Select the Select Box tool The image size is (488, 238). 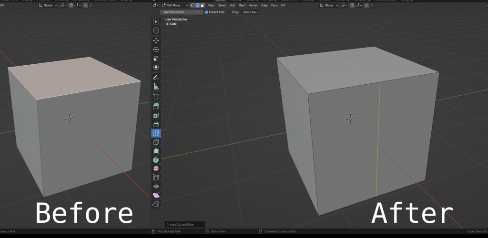[156, 21]
